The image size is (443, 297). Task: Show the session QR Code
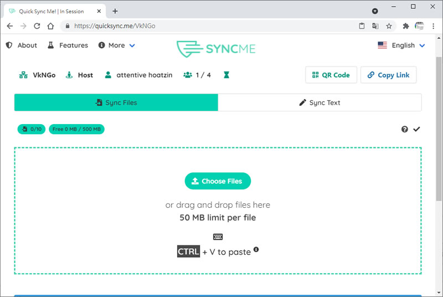coord(331,75)
